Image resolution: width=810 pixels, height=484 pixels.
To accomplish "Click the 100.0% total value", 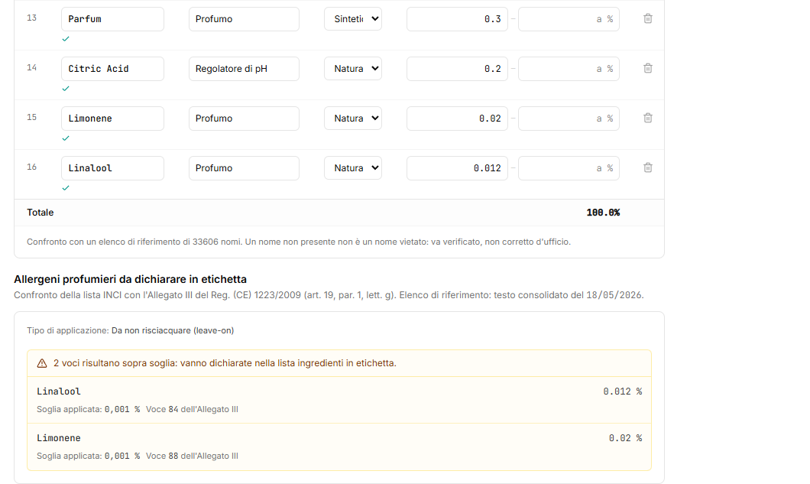I will pyautogui.click(x=603, y=213).
